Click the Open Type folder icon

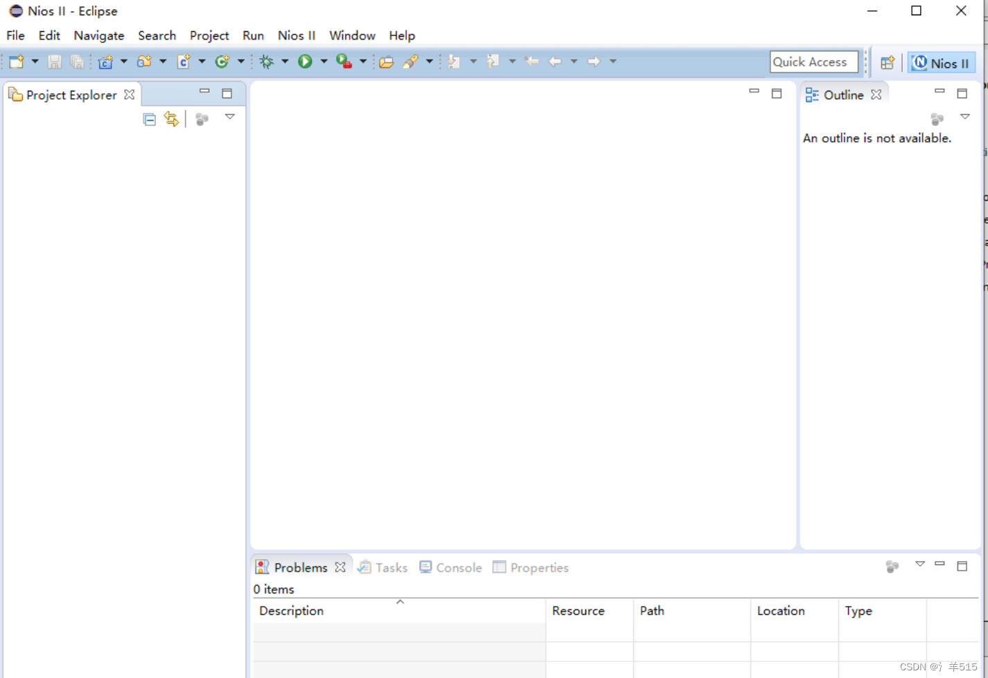coord(387,62)
